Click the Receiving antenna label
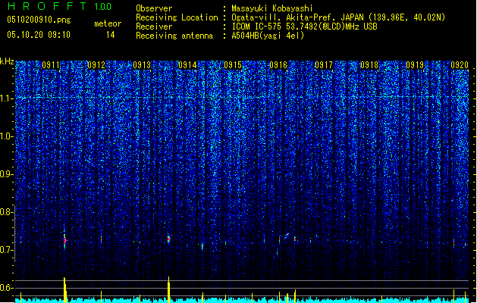Viewport: 477px width, 303px height. tap(174, 36)
